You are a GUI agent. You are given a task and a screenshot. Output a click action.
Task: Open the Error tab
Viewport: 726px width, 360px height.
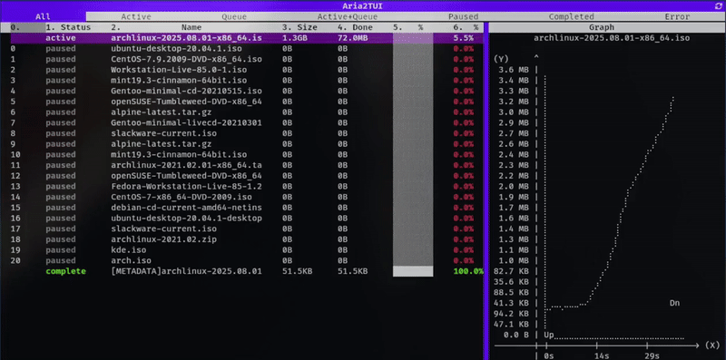678,16
